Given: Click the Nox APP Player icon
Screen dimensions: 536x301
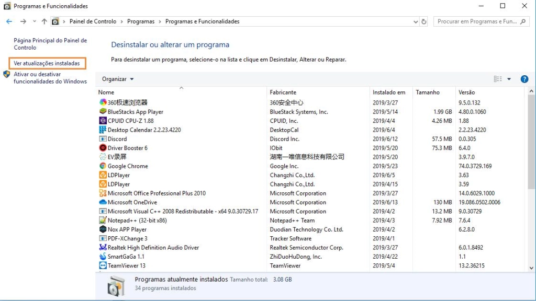Looking at the screenshot, I should tap(103, 229).
